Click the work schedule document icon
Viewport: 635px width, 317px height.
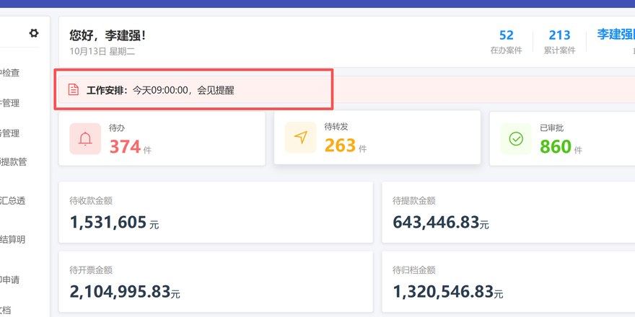[74, 89]
